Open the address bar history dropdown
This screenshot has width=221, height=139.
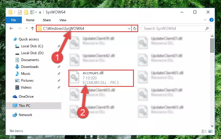pyautogui.click(x=129, y=29)
